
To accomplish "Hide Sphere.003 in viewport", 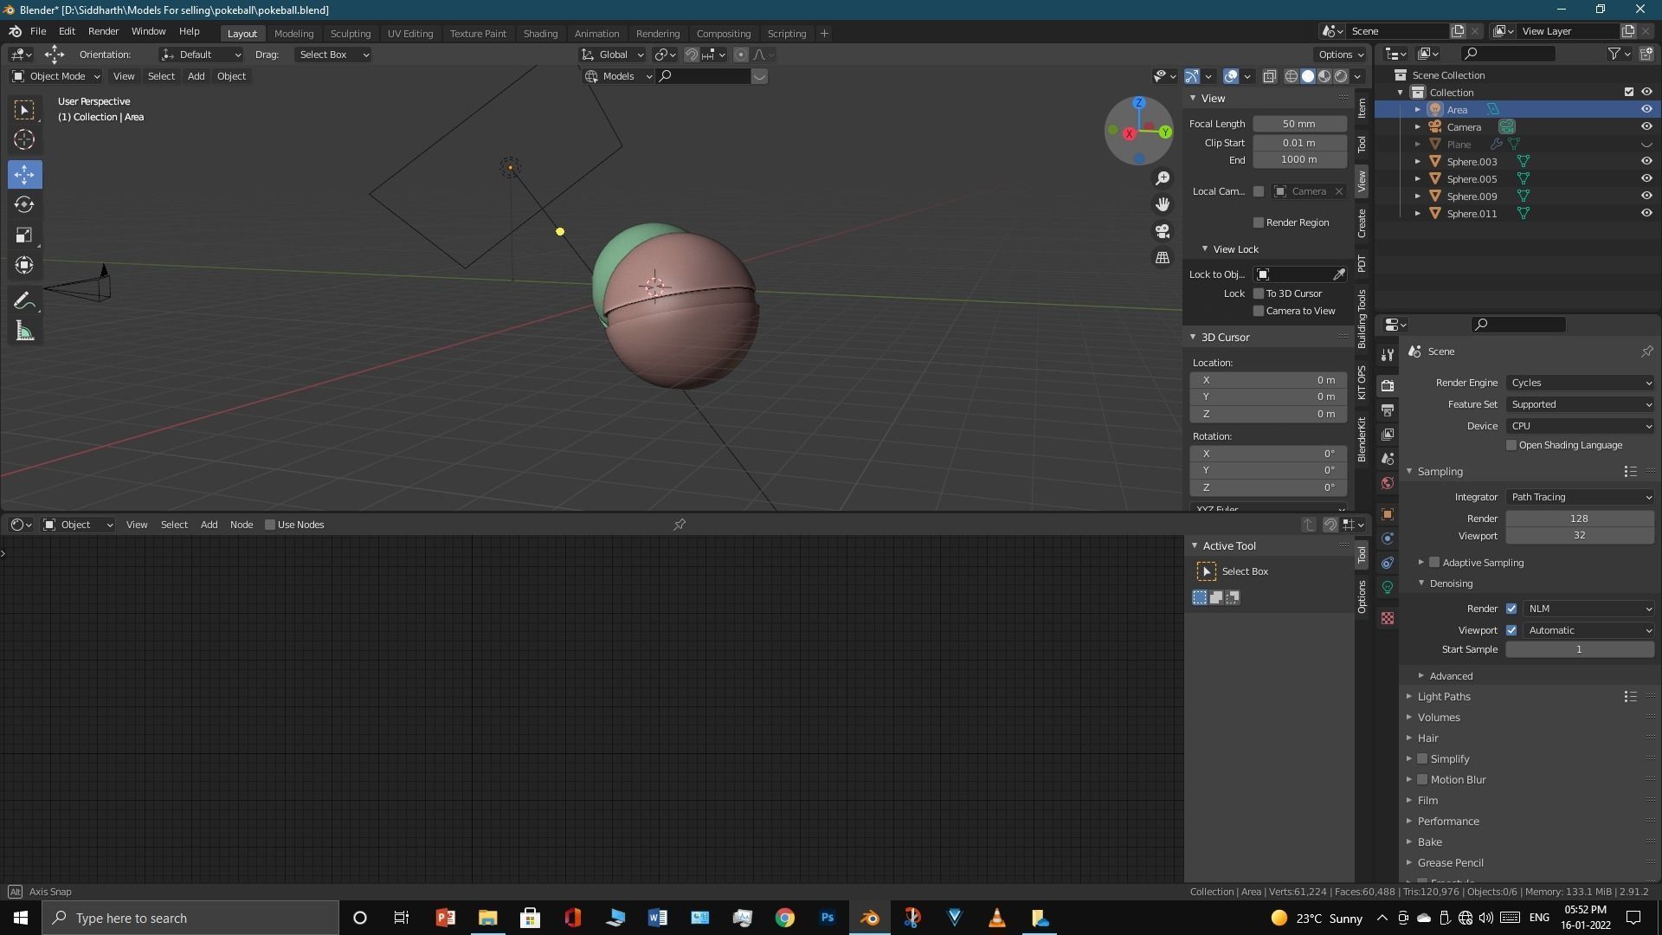I will click(1646, 161).
